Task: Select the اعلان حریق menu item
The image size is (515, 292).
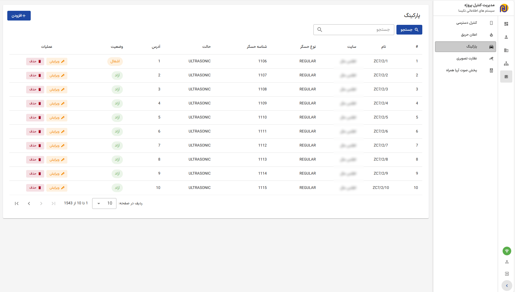Action: 469,35
